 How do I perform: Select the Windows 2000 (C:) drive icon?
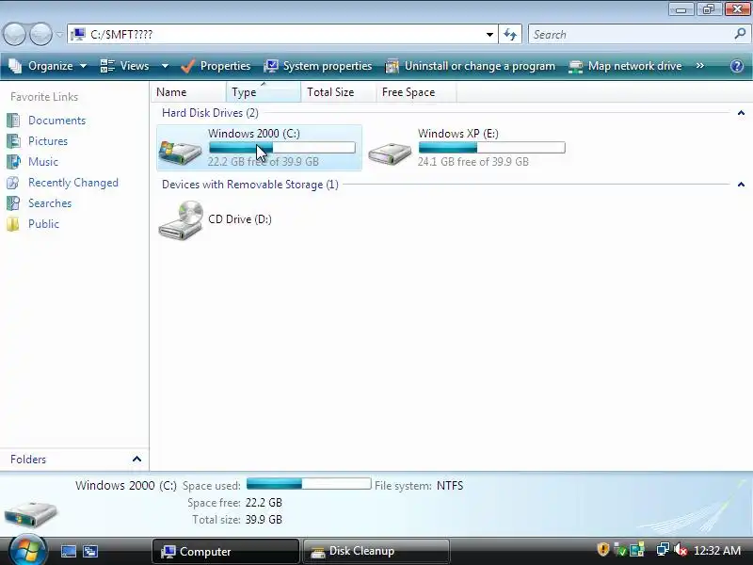point(180,153)
